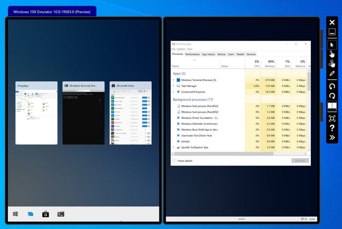Image resolution: width=342 pixels, height=229 pixels.
Task: Switch to the Performance tab
Action: click(192, 54)
